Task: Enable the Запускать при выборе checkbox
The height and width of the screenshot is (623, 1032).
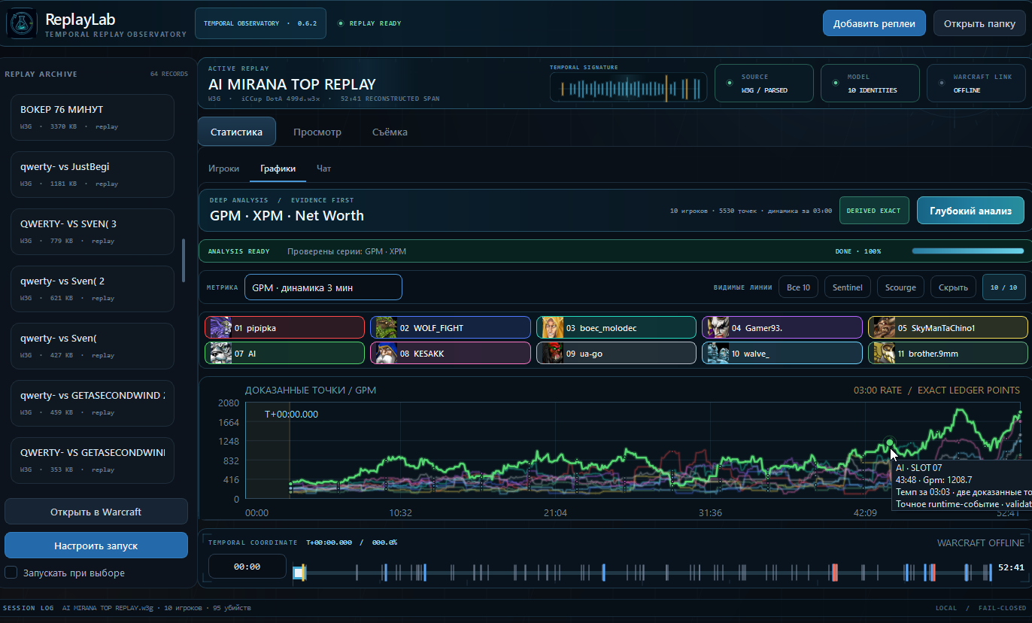Action: [11, 573]
